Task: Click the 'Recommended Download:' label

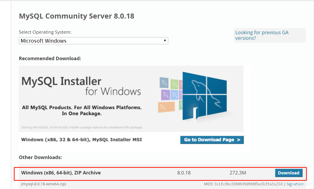Action: (50, 58)
